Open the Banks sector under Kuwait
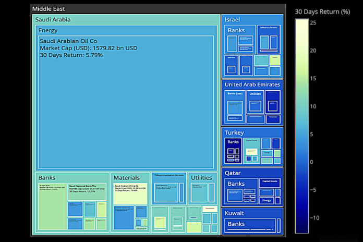363x242 pixels. pyautogui.click(x=236, y=224)
